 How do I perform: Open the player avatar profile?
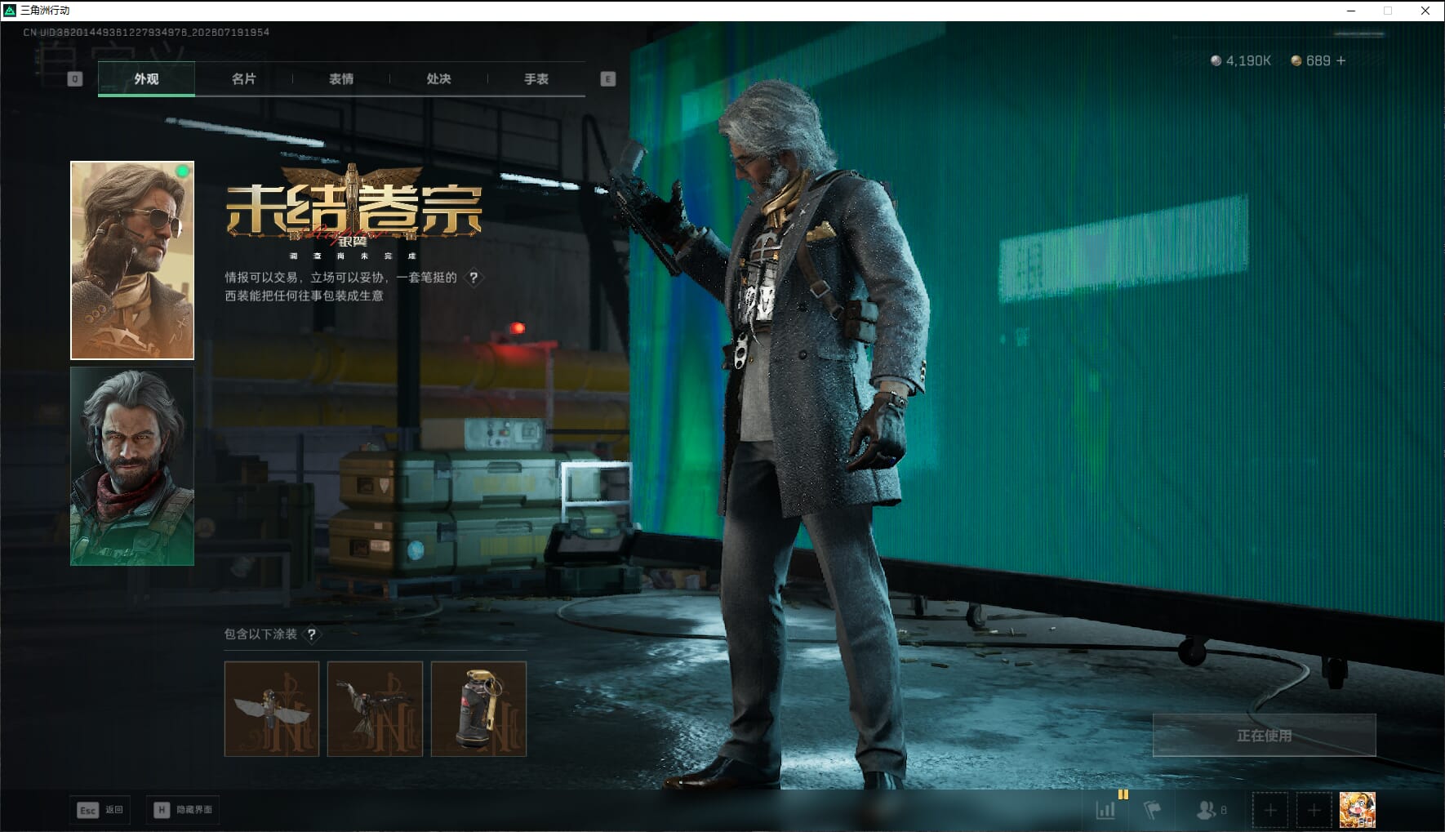tap(1358, 810)
